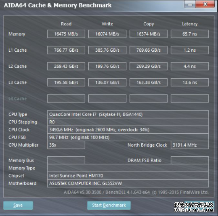
Task: Click the empty L4 Cache Write field
Action: 107,99
